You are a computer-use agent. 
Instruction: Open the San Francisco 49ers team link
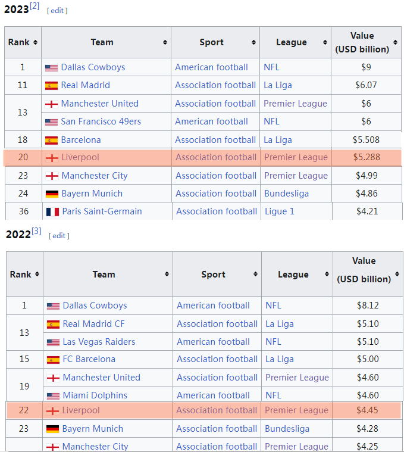coord(101,121)
